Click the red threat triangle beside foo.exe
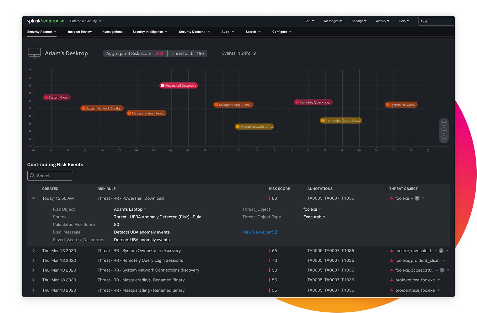477x313 pixels. tap(392, 198)
